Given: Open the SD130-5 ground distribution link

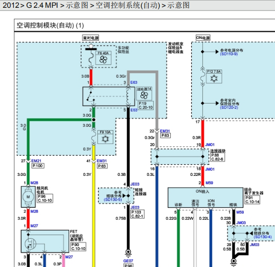Looking at the screenshot, I should [113, 200].
